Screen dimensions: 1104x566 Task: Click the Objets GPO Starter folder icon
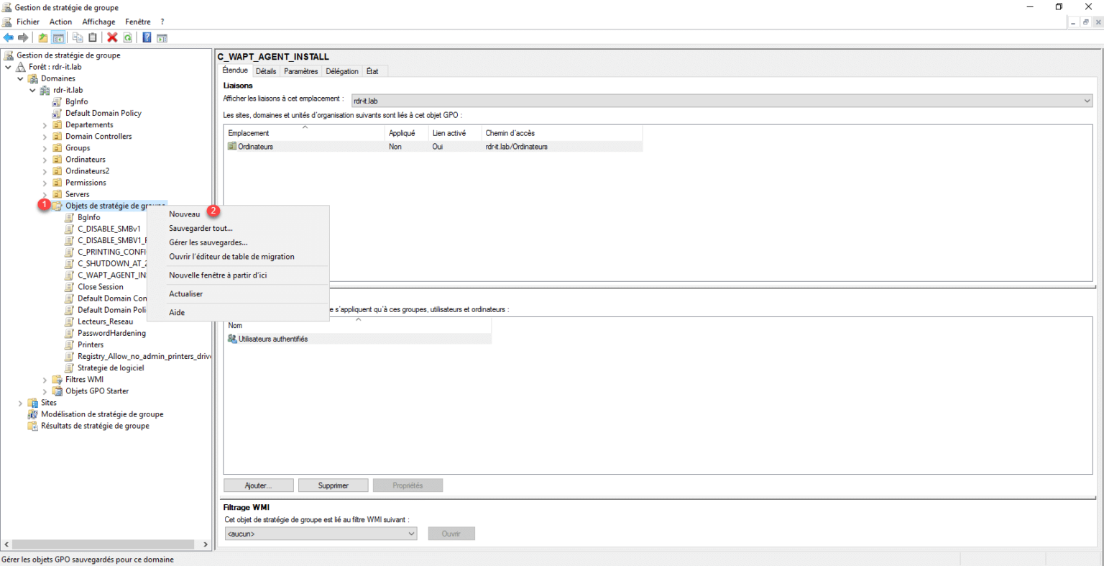click(57, 391)
